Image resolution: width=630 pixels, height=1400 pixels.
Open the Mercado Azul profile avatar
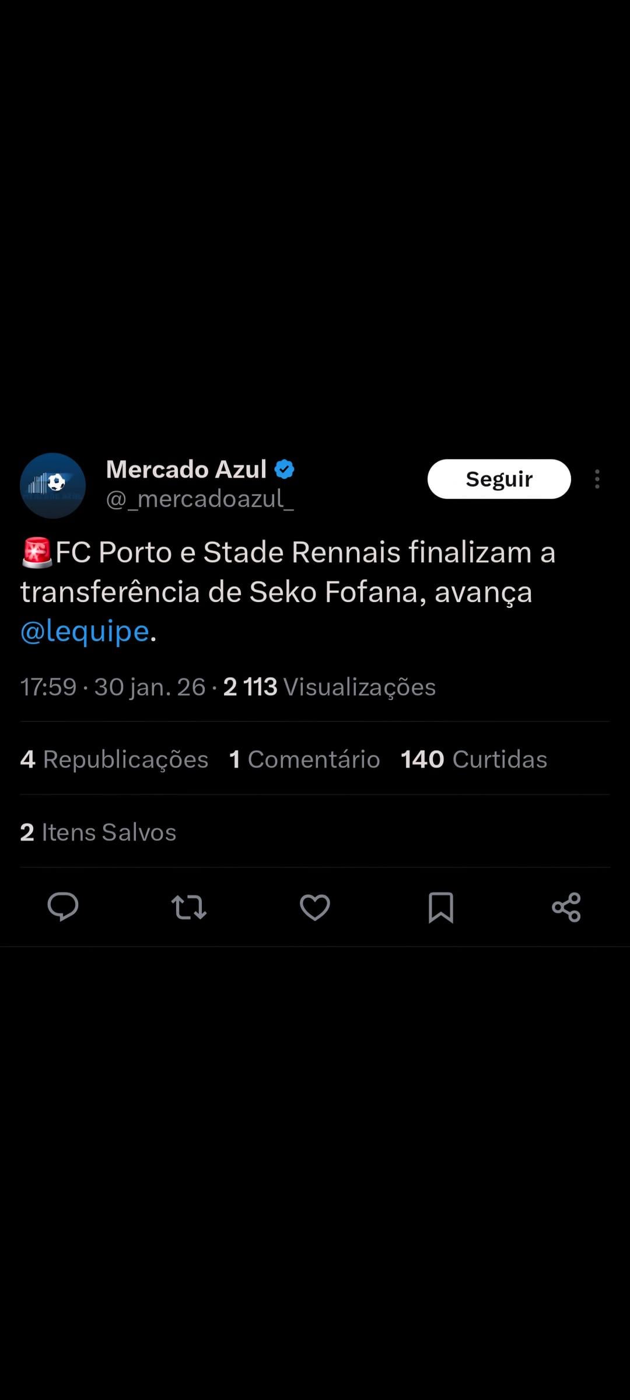(52, 485)
